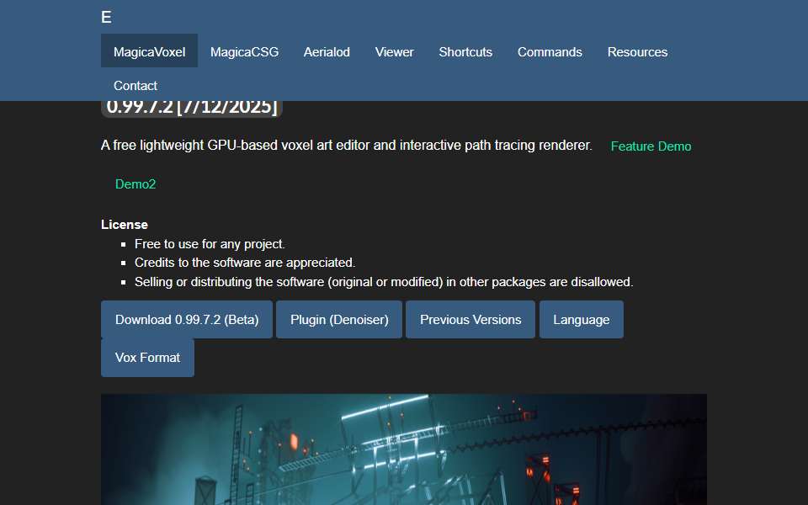Get the Plugin (Denoiser) download
The image size is (808, 505).
[339, 320]
